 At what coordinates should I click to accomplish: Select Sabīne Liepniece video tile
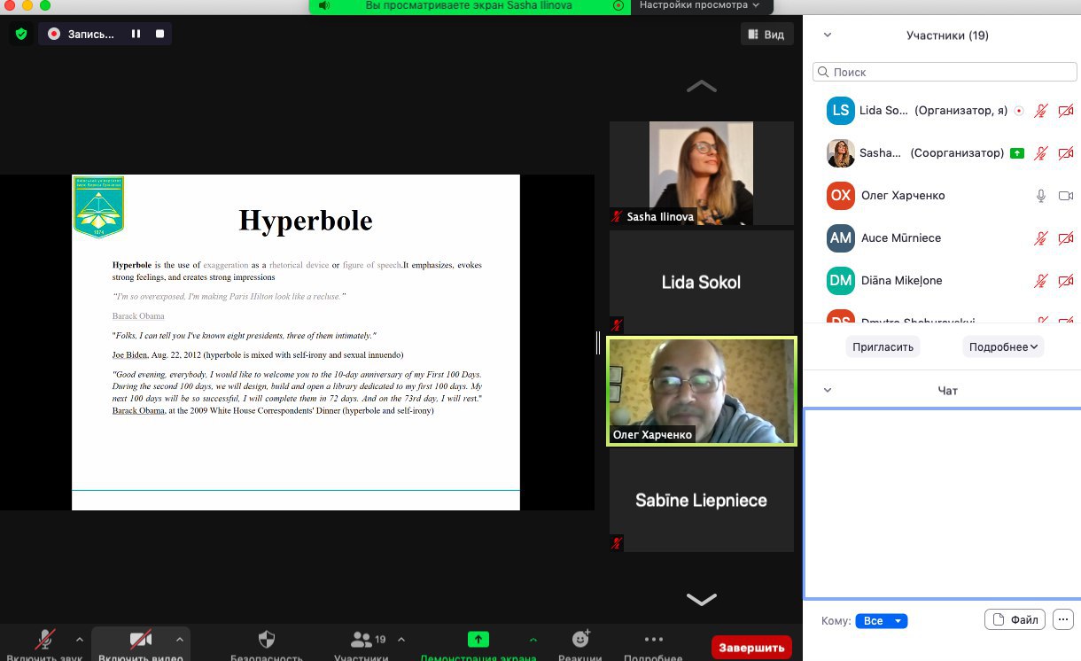click(x=702, y=500)
